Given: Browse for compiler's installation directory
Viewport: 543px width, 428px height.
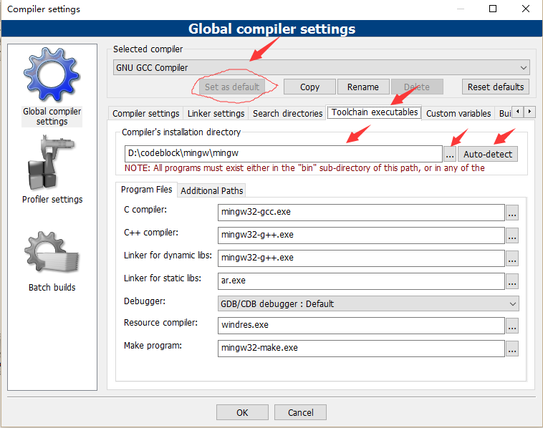Looking at the screenshot, I should tap(449, 154).
